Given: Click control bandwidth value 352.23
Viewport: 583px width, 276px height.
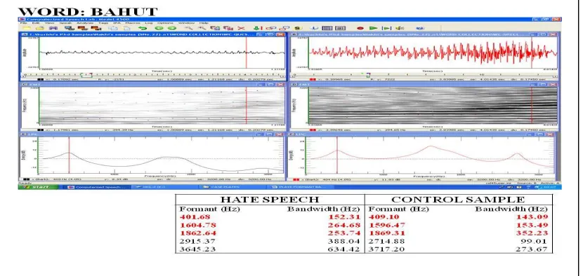Looking at the screenshot, I should coord(532,233).
